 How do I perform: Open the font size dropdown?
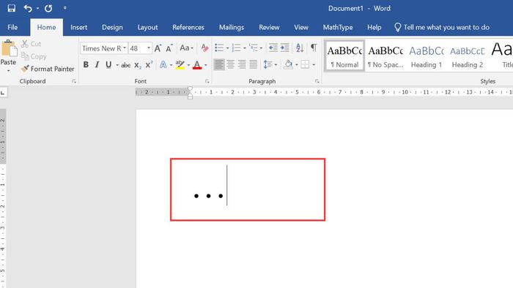coord(149,48)
